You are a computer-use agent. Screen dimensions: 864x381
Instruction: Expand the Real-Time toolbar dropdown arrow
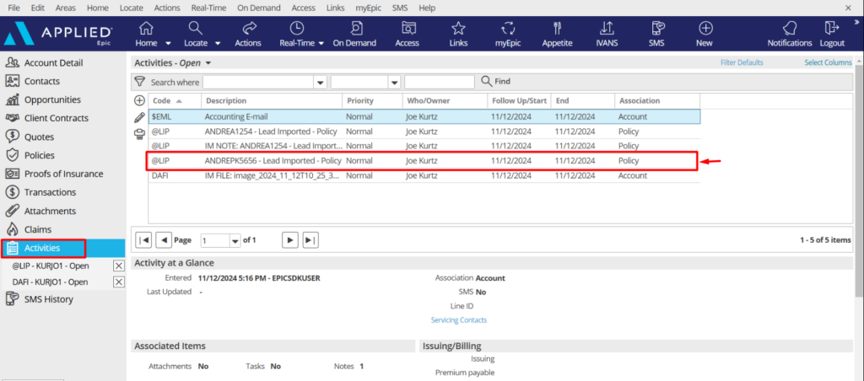(321, 43)
